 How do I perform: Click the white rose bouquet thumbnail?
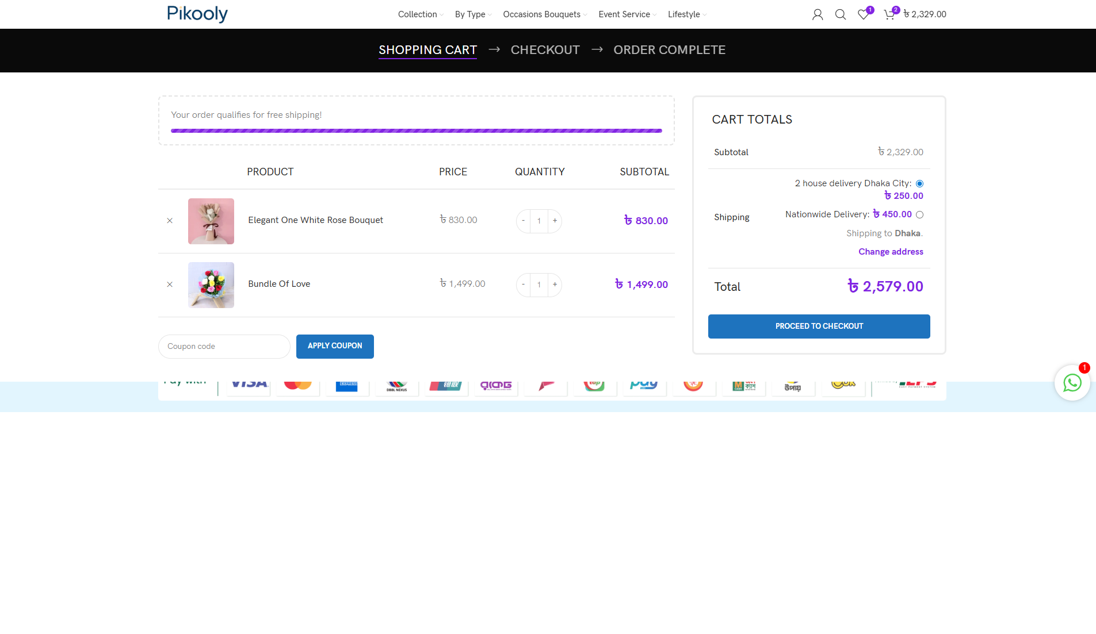211,221
